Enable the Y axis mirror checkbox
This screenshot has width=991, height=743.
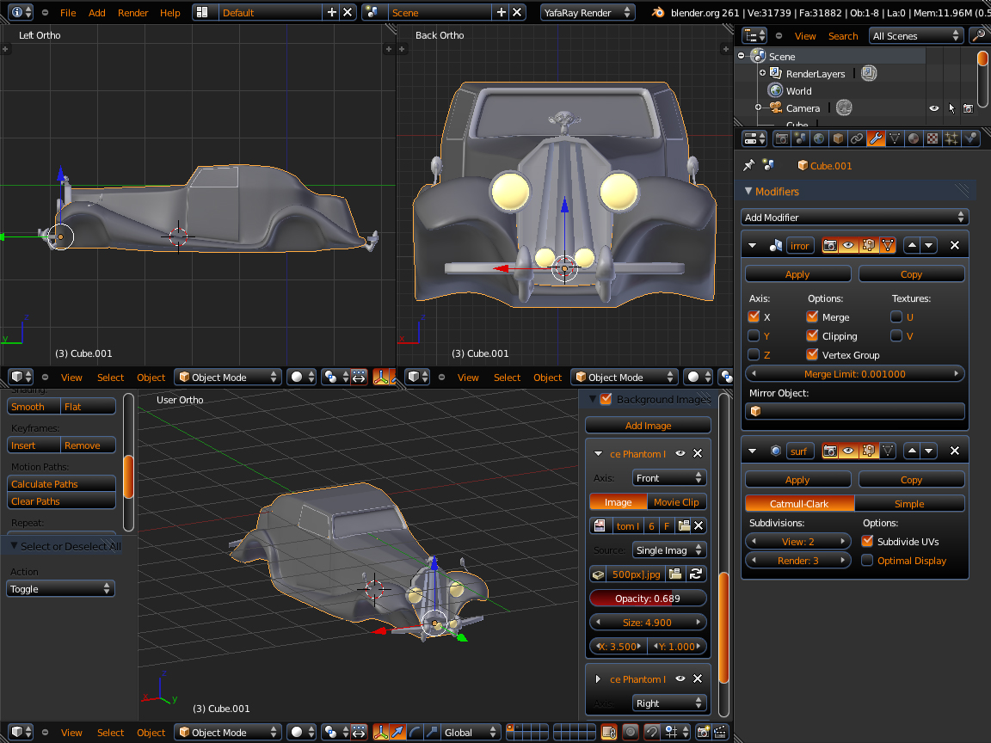pyautogui.click(x=754, y=335)
